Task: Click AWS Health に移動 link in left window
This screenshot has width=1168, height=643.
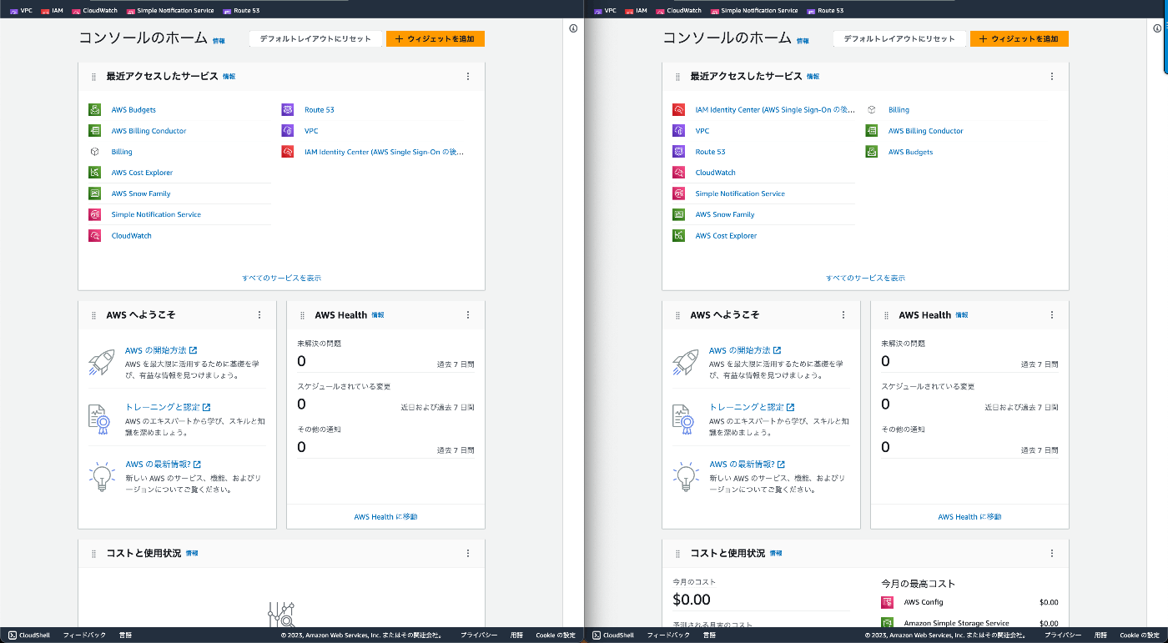Action: tap(385, 517)
